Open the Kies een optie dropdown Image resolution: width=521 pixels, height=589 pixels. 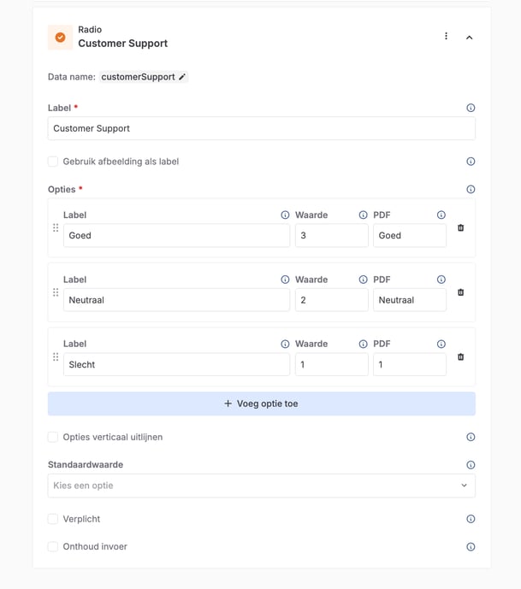click(x=261, y=486)
